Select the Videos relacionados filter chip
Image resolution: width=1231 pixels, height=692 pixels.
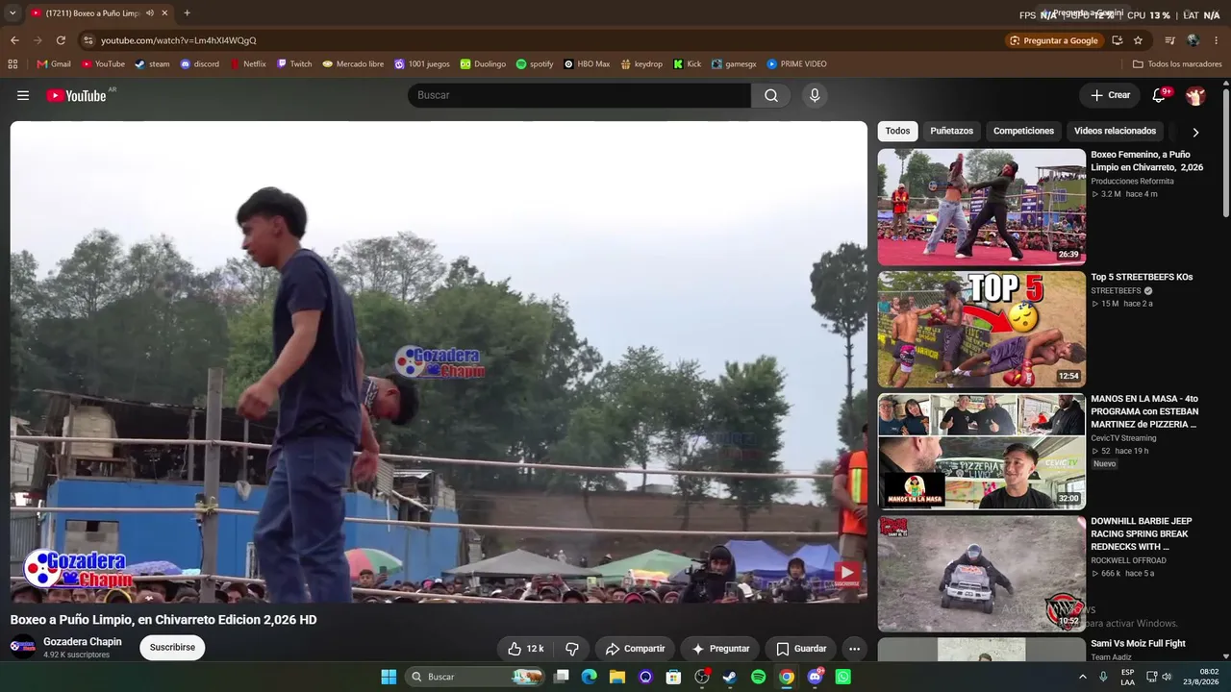pyautogui.click(x=1115, y=131)
